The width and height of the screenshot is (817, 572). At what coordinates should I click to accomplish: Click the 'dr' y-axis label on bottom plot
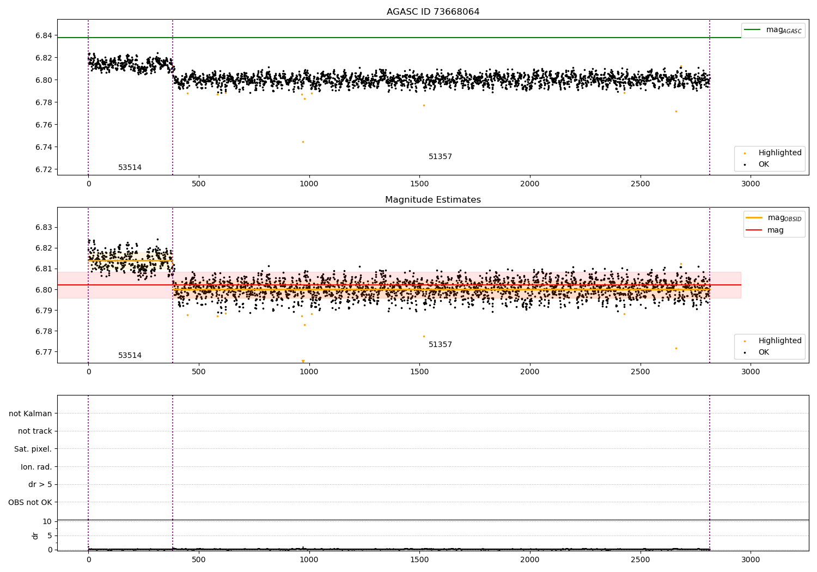coord(35,536)
